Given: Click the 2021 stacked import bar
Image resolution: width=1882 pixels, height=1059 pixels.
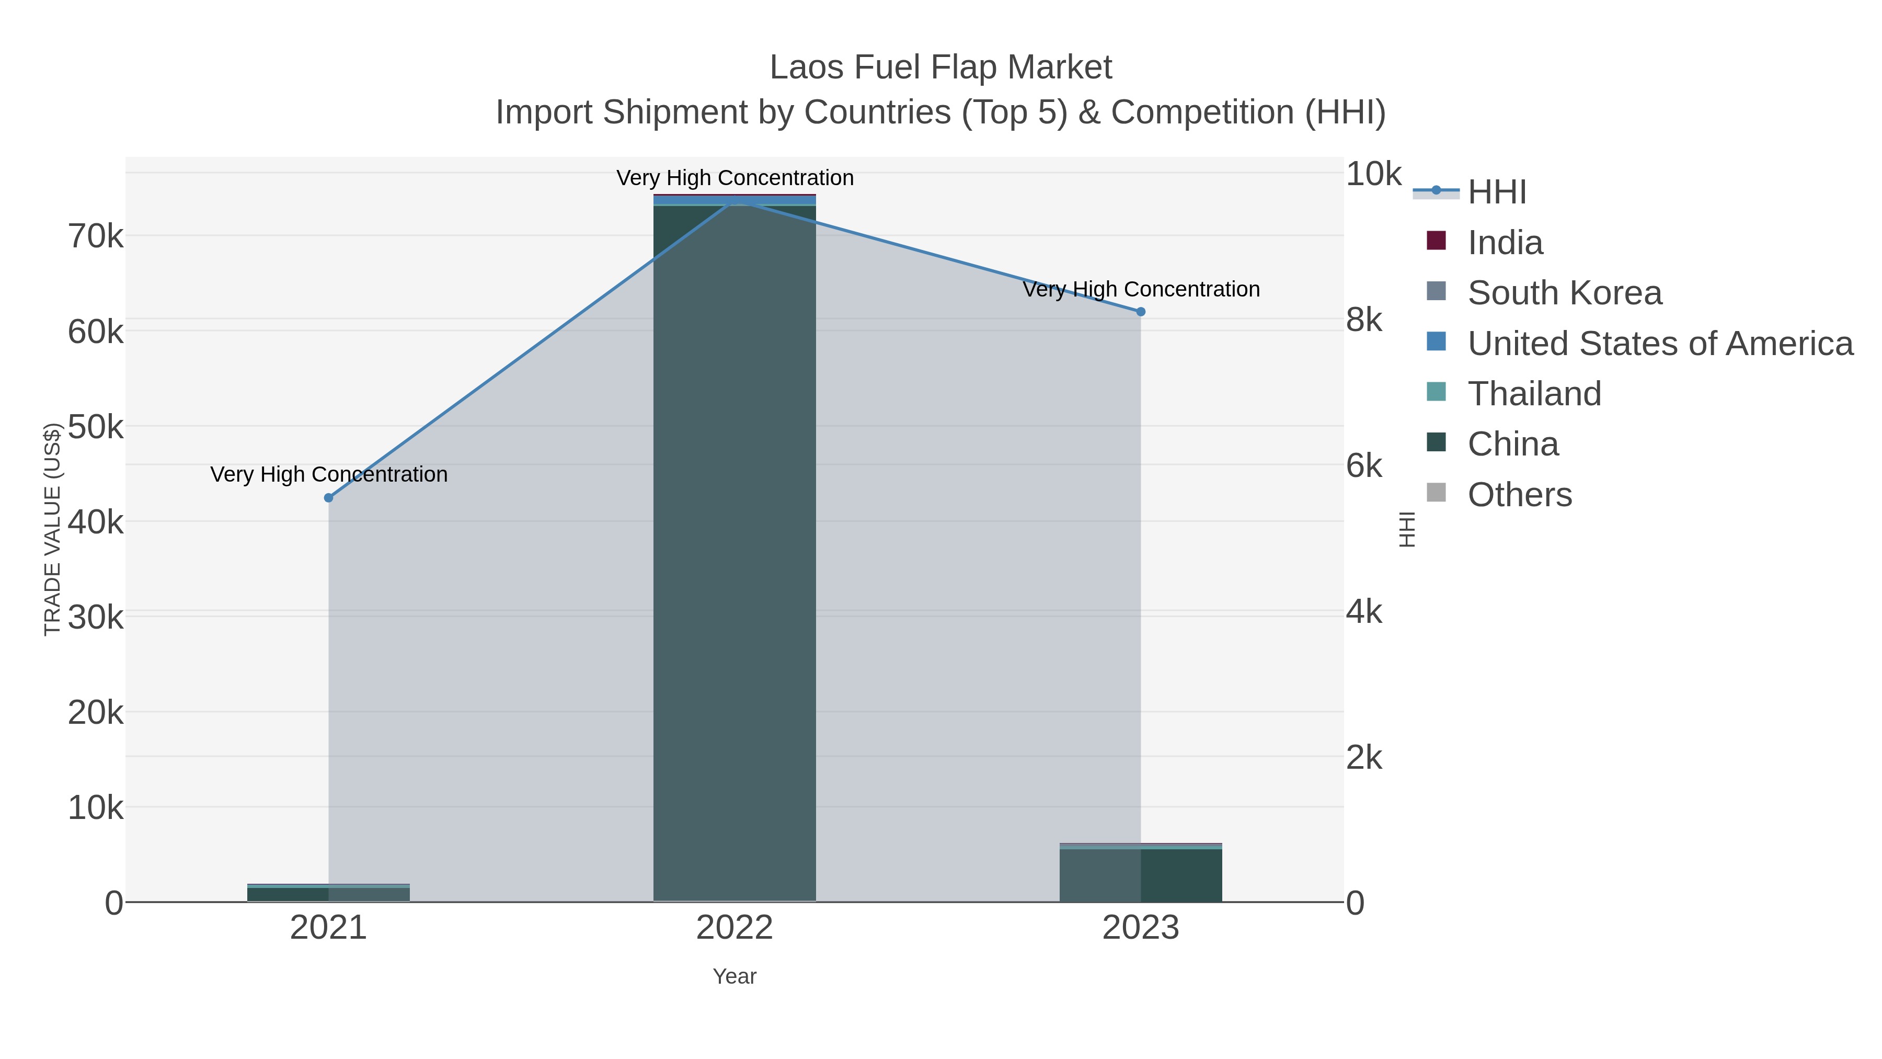Looking at the screenshot, I should 329,893.
